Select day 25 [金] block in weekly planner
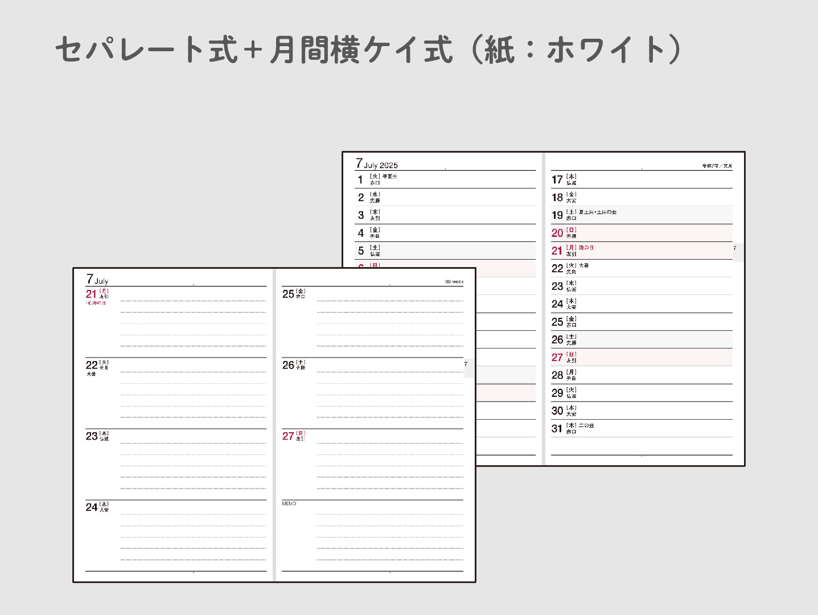This screenshot has height=615, width=818. point(372,322)
